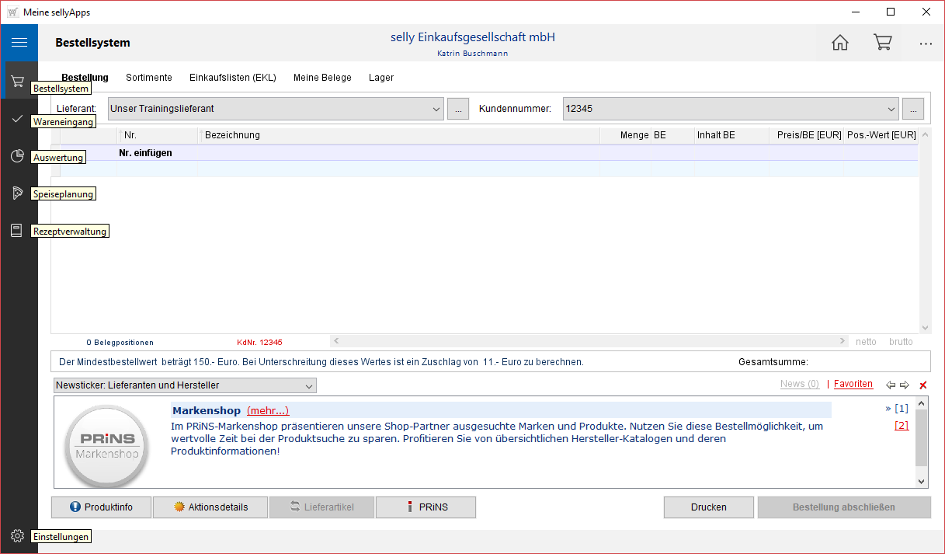The height and width of the screenshot is (554, 945).
Task: Open Wareneingang via the checkmark sidebar icon
Action: (18, 118)
